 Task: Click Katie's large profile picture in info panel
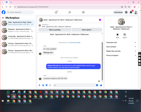tap(121, 22)
